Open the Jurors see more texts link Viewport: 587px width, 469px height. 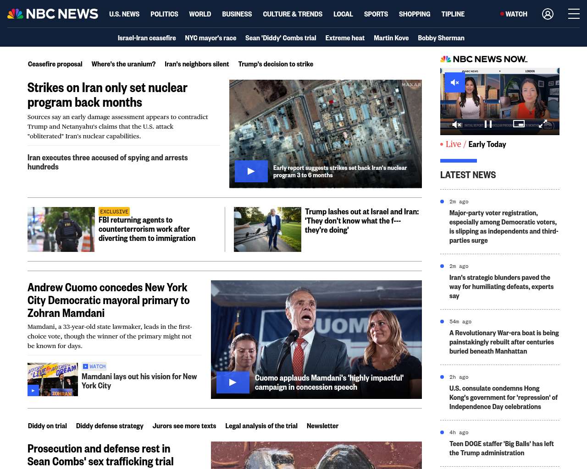click(184, 426)
